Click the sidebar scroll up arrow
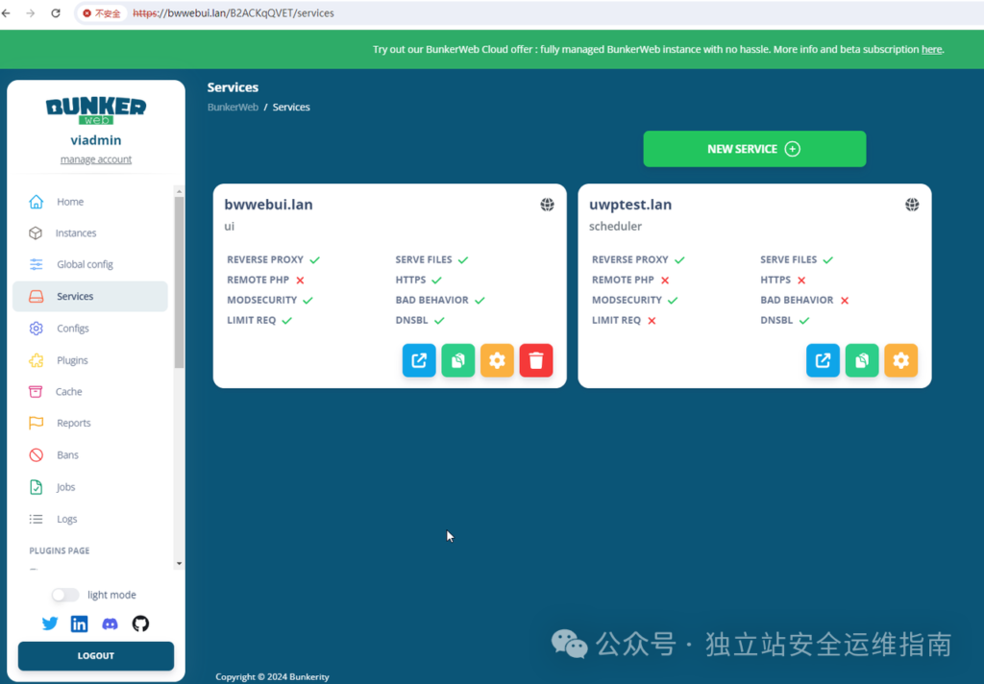 point(180,191)
